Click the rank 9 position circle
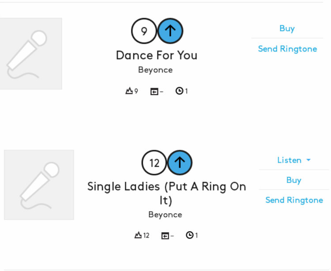331x271 pixels. point(144,31)
